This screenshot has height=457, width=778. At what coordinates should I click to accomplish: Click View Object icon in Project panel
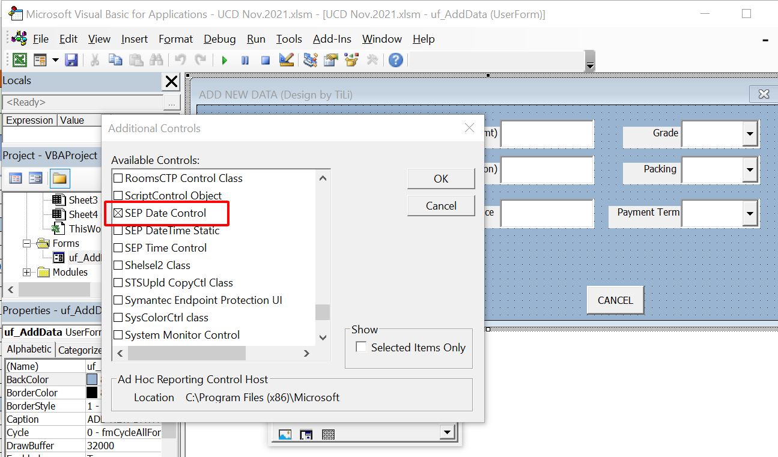(35, 178)
